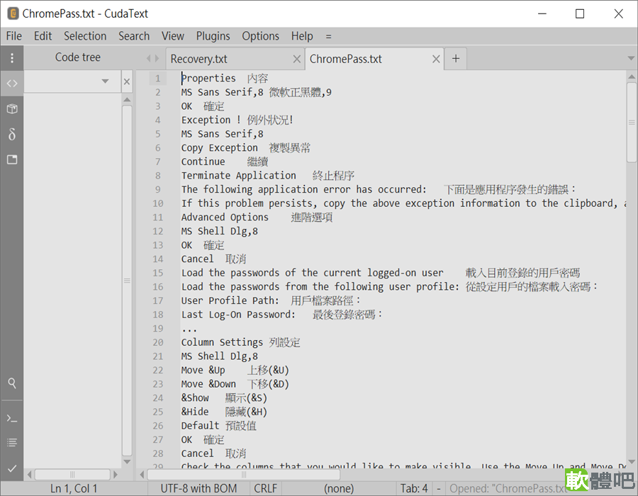Viewport: 638px width, 496px height.
Task: Open the Help menu
Action: pyautogui.click(x=302, y=36)
